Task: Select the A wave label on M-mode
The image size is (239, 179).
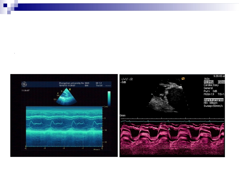Action: pos(169,129)
